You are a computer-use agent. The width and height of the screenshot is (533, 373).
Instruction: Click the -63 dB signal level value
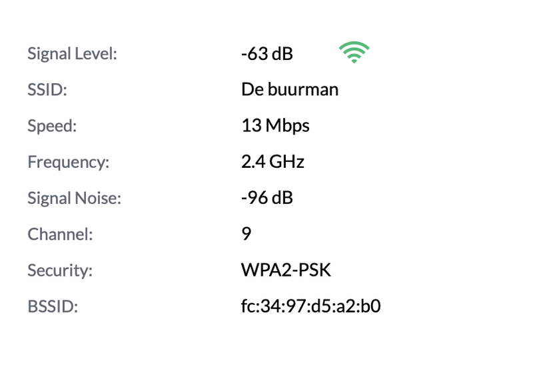pyautogui.click(x=267, y=54)
